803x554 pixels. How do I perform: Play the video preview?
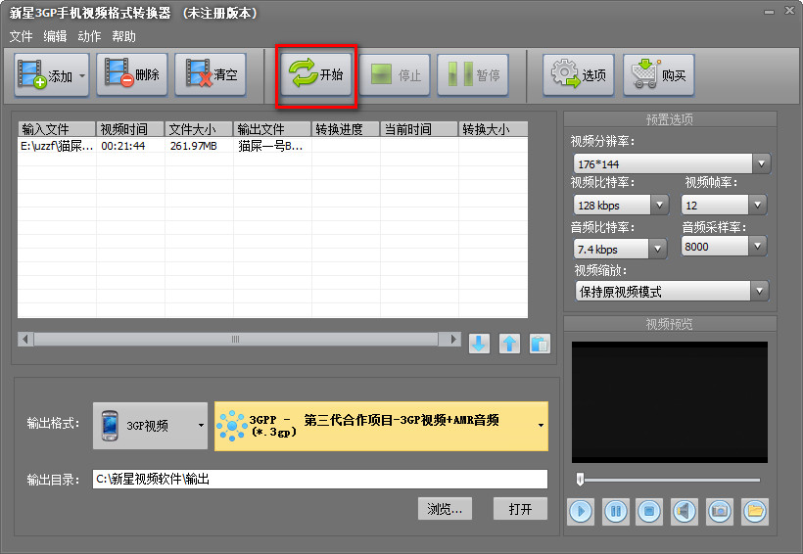click(581, 510)
